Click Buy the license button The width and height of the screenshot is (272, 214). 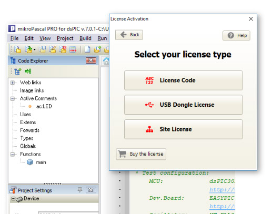pyautogui.click(x=141, y=154)
